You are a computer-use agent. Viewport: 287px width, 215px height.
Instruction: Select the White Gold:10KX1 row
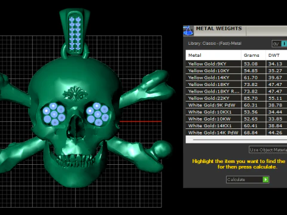[236, 112]
